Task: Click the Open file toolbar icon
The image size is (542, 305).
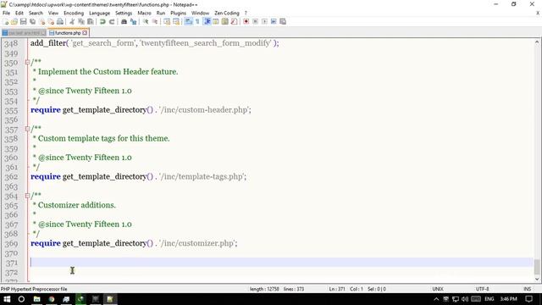Action: [14, 21]
